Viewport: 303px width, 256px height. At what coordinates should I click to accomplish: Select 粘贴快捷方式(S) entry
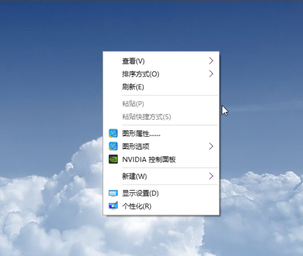tap(161, 117)
